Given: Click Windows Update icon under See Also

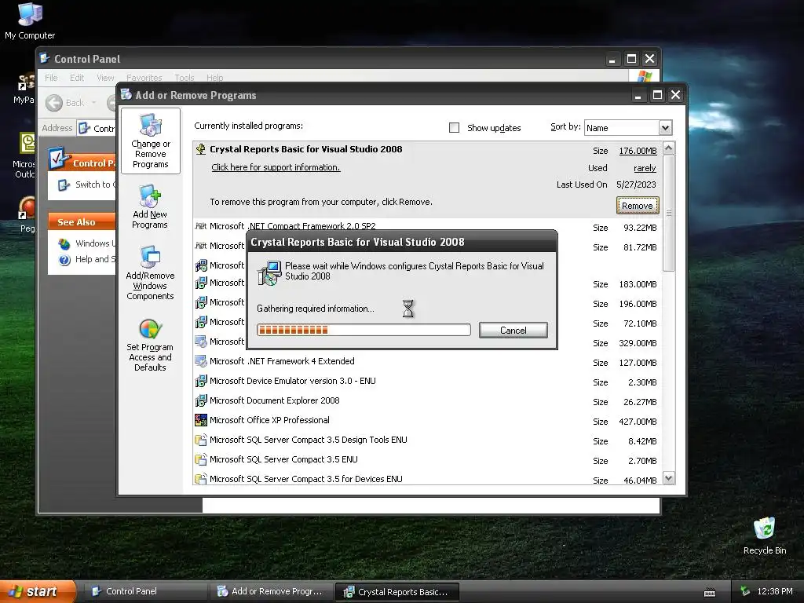Looking at the screenshot, I should (x=64, y=244).
